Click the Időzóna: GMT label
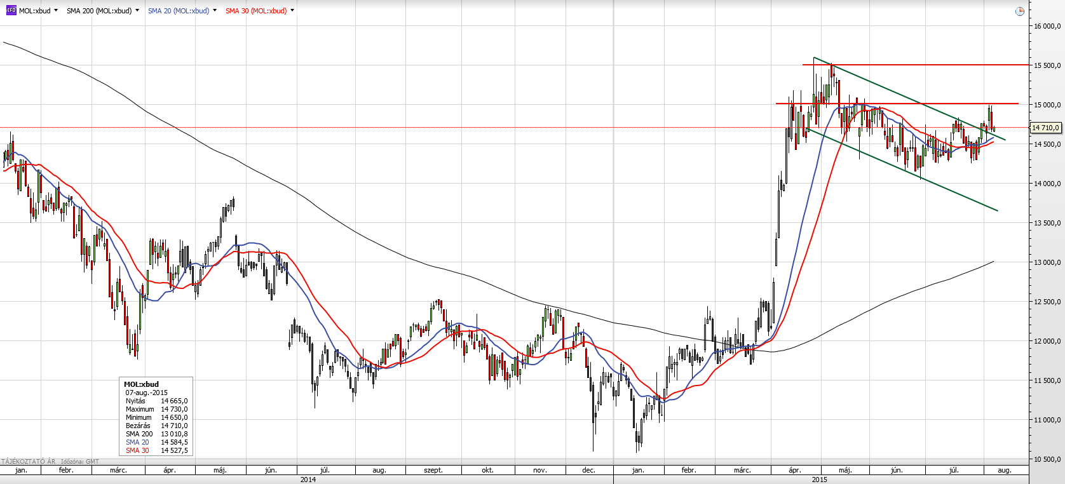This screenshot has height=484, width=1065. [x=80, y=462]
